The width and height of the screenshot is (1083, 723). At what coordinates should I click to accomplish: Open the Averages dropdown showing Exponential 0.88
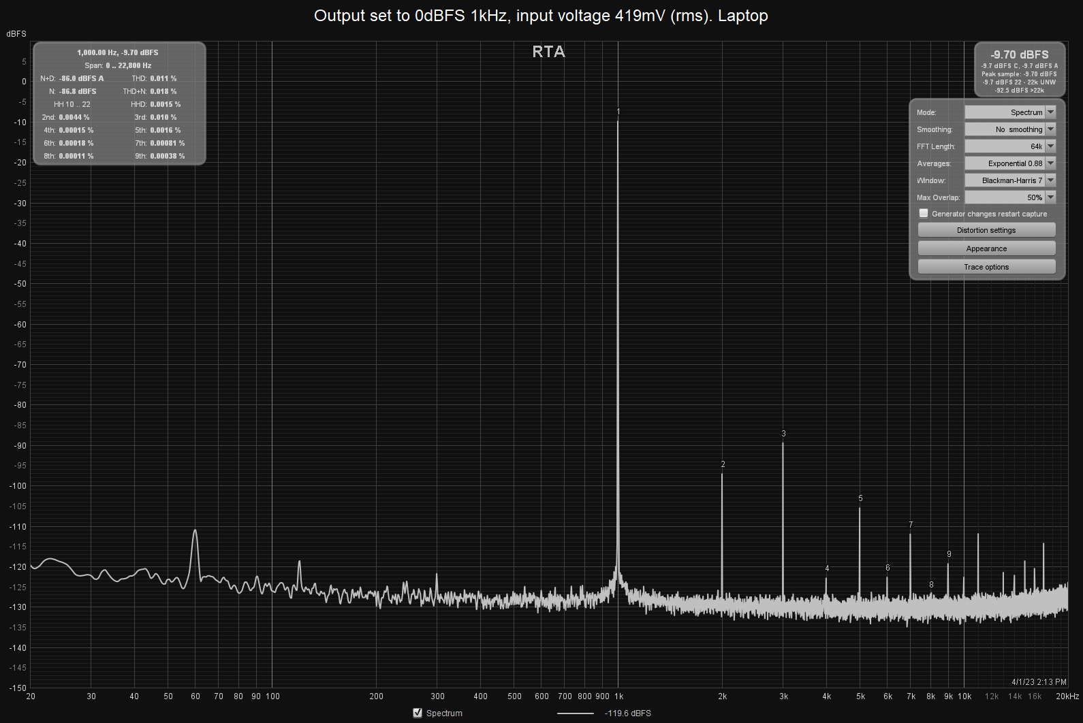pos(1010,163)
